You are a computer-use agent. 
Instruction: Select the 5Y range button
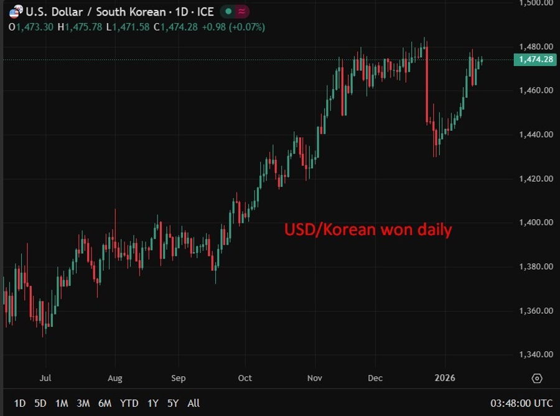coord(172,404)
